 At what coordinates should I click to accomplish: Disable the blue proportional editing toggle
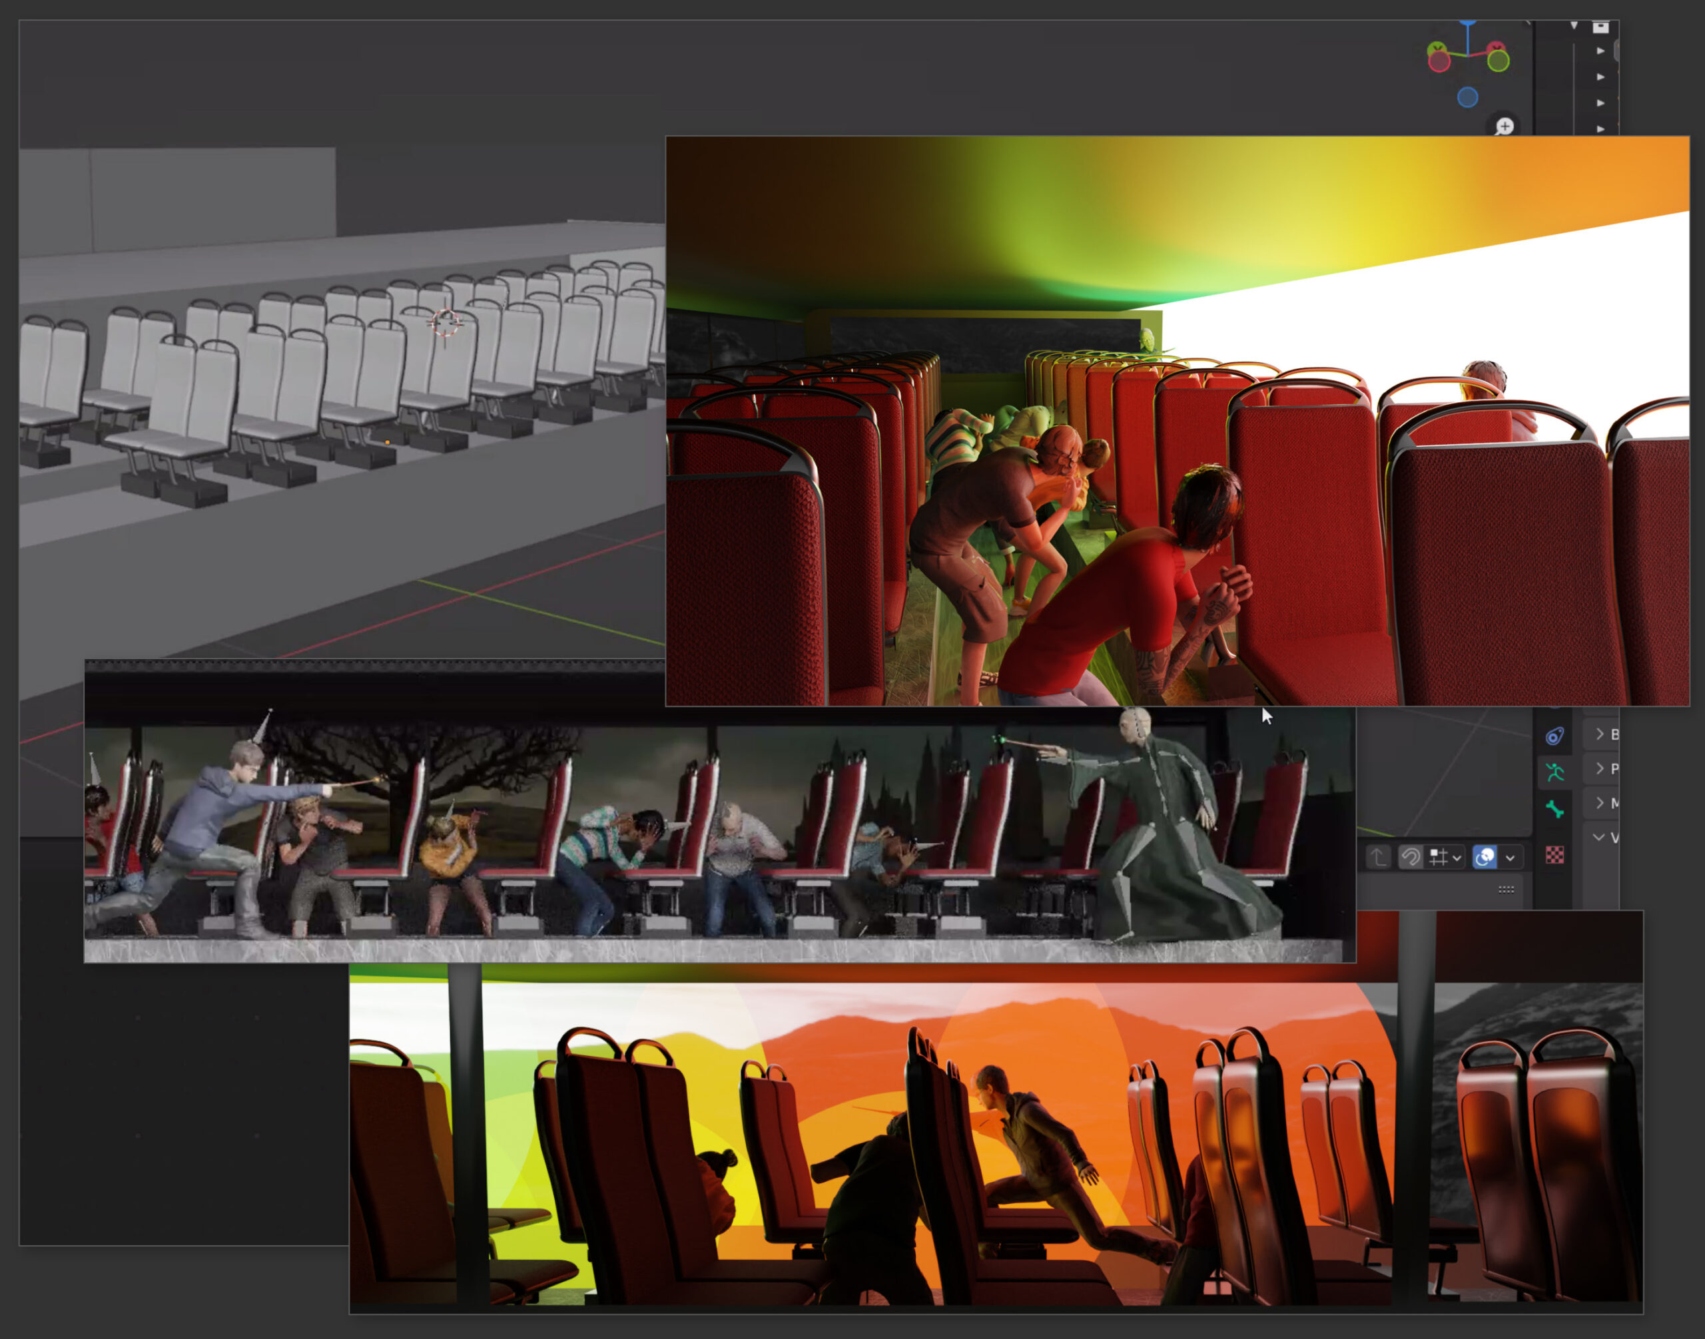click(1485, 857)
